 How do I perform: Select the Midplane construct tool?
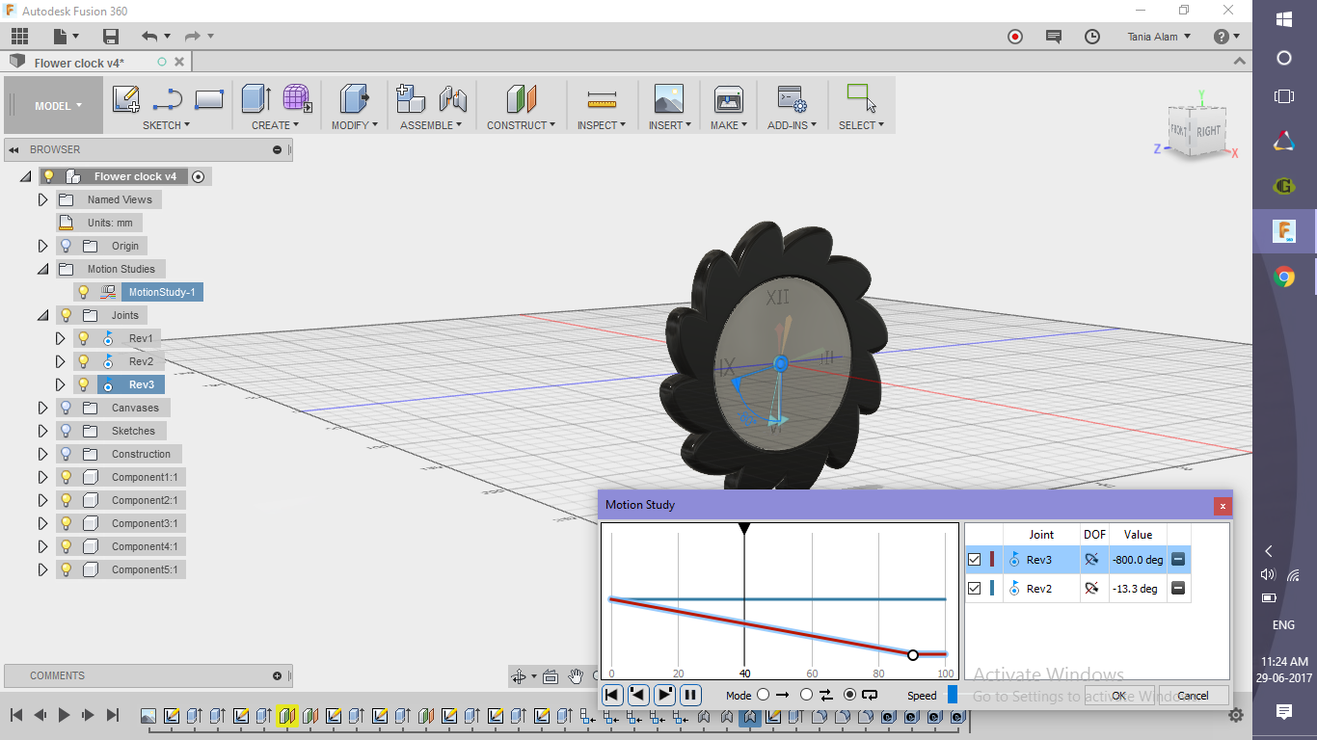coord(522,99)
